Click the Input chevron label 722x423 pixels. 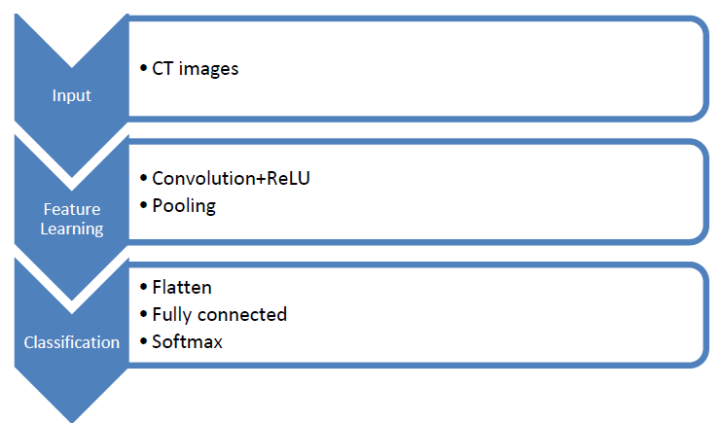point(71,95)
